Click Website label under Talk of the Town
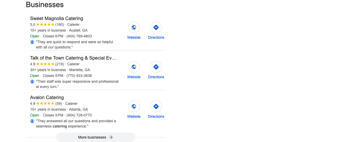The width and height of the screenshot is (338, 142). tap(134, 77)
